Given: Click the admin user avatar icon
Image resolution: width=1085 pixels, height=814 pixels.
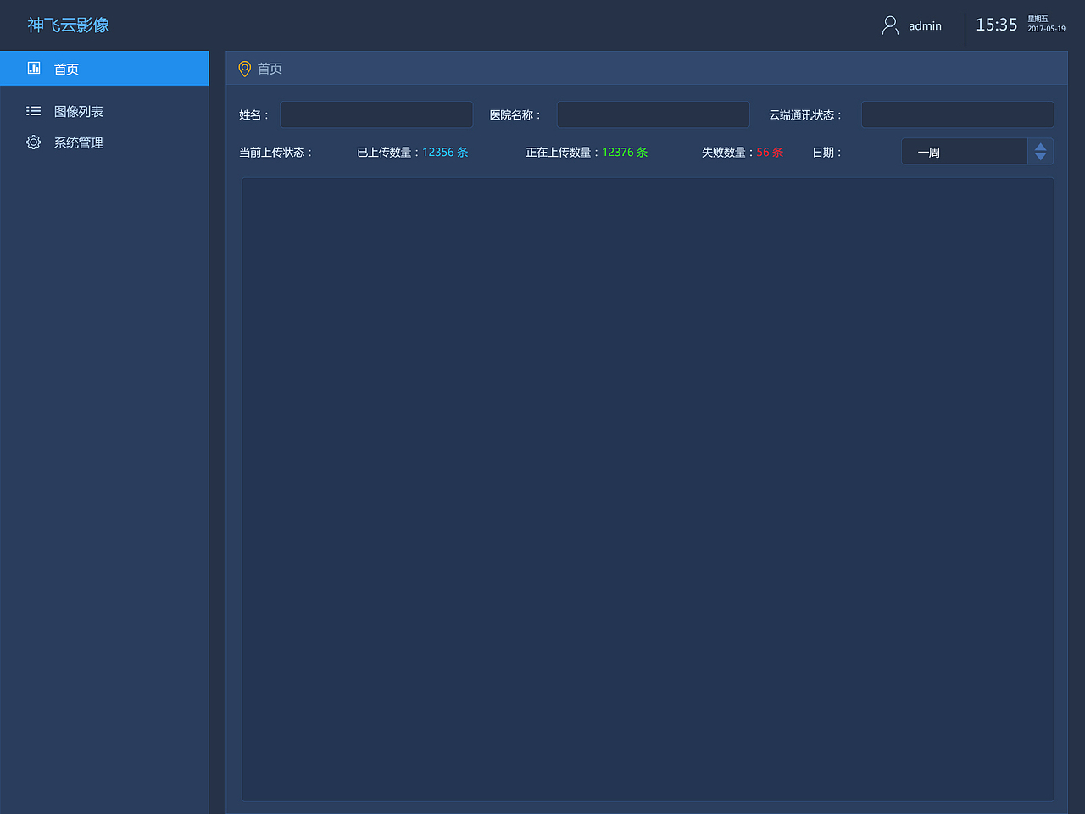Looking at the screenshot, I should click(x=890, y=25).
